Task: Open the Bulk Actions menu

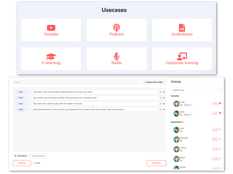Action: tap(38, 156)
